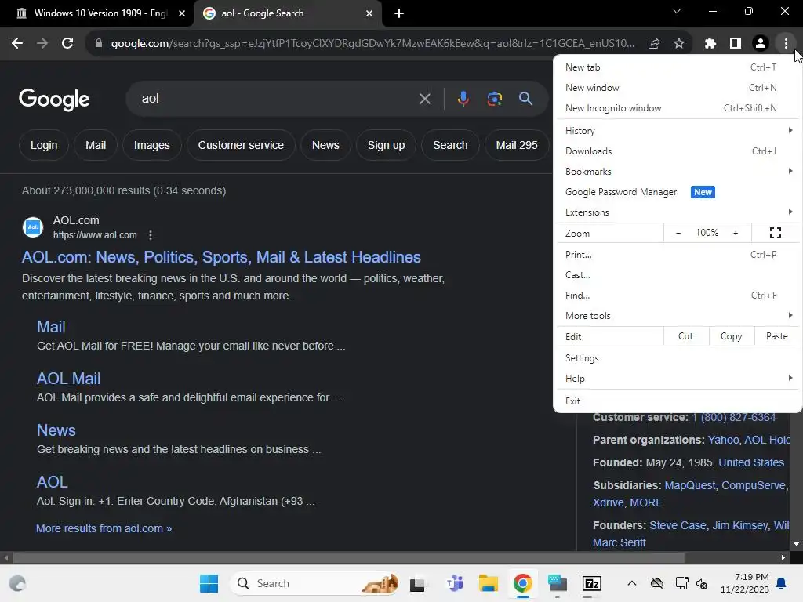The image size is (803, 602).
Task: Select the Customer service filter chip
Action: [241, 145]
